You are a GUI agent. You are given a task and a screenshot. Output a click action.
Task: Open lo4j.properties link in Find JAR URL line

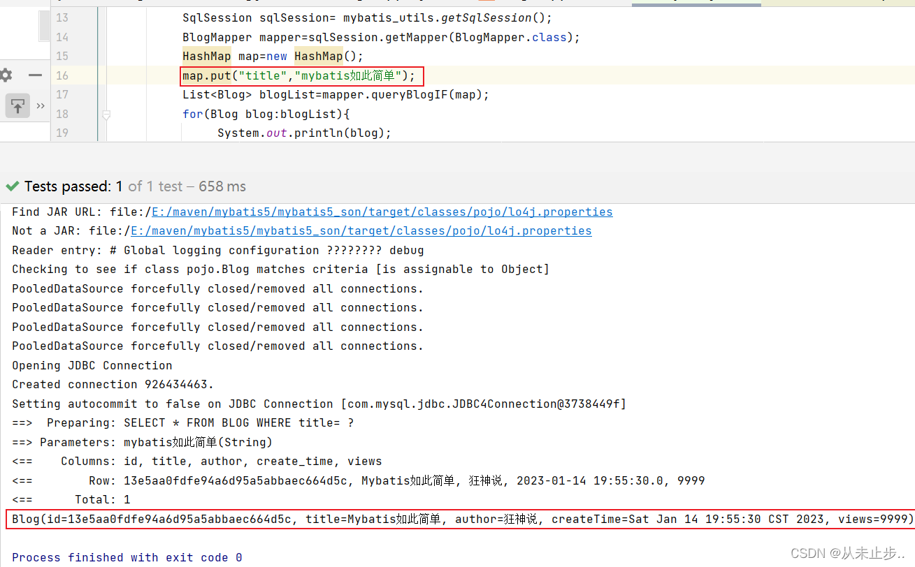(x=382, y=212)
